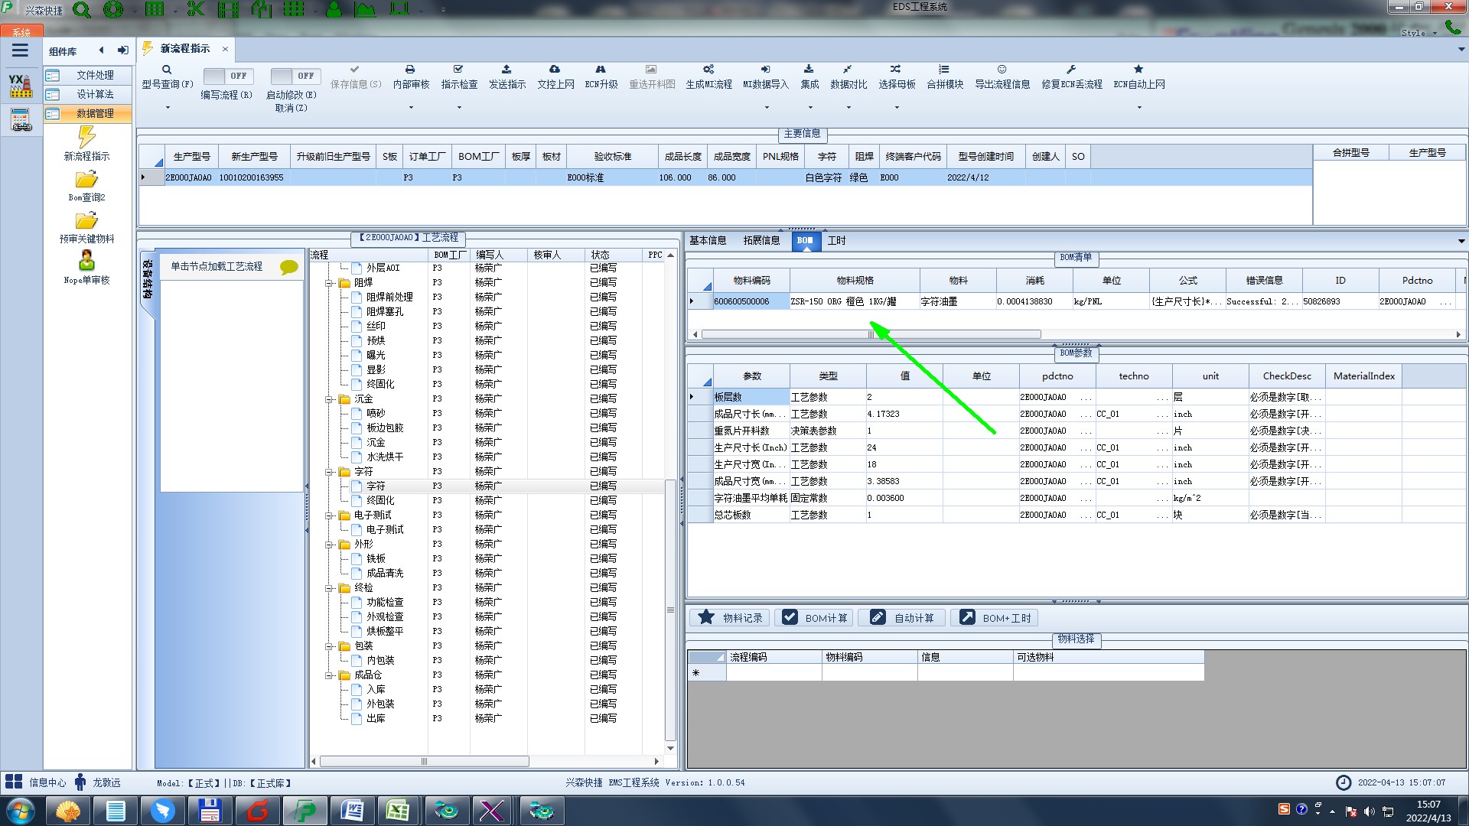This screenshot has width=1469, height=826.
Task: Click 合拼模块 list icon
Action: click(944, 70)
